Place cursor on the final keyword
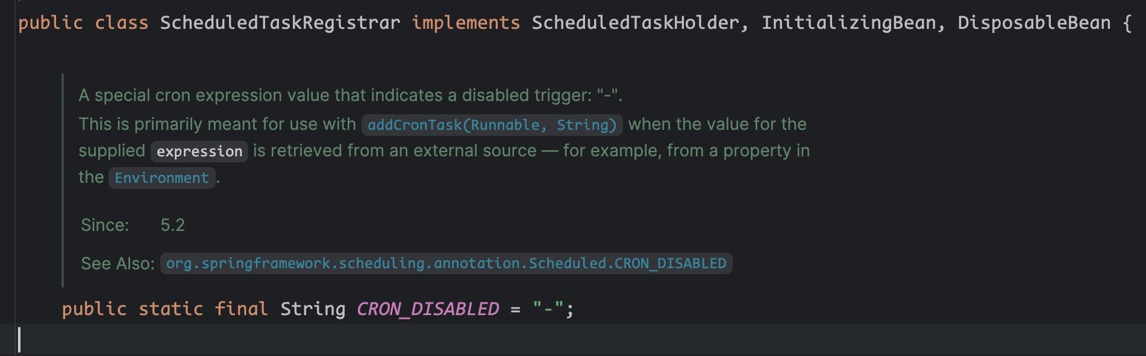 [x=241, y=309]
